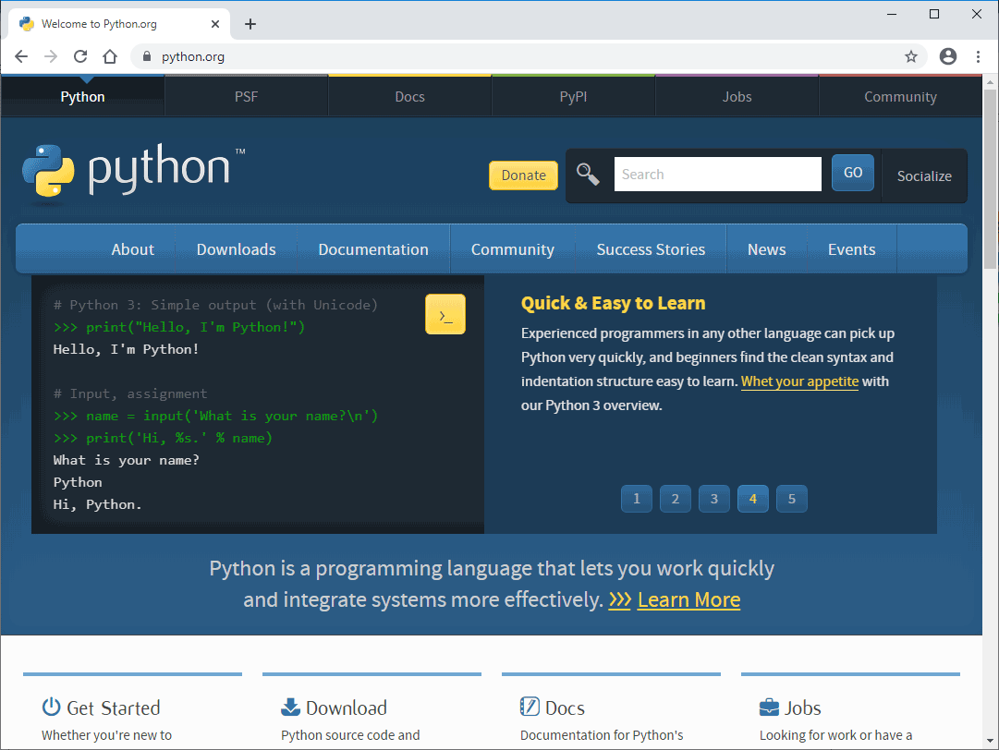Click the briefcase icon beside Jobs

click(x=769, y=708)
